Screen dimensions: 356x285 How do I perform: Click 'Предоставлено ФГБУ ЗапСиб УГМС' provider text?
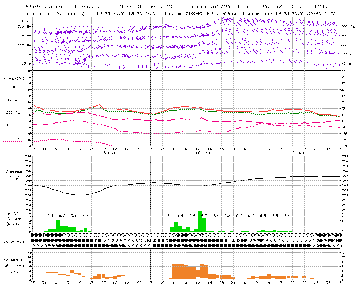[126, 7]
